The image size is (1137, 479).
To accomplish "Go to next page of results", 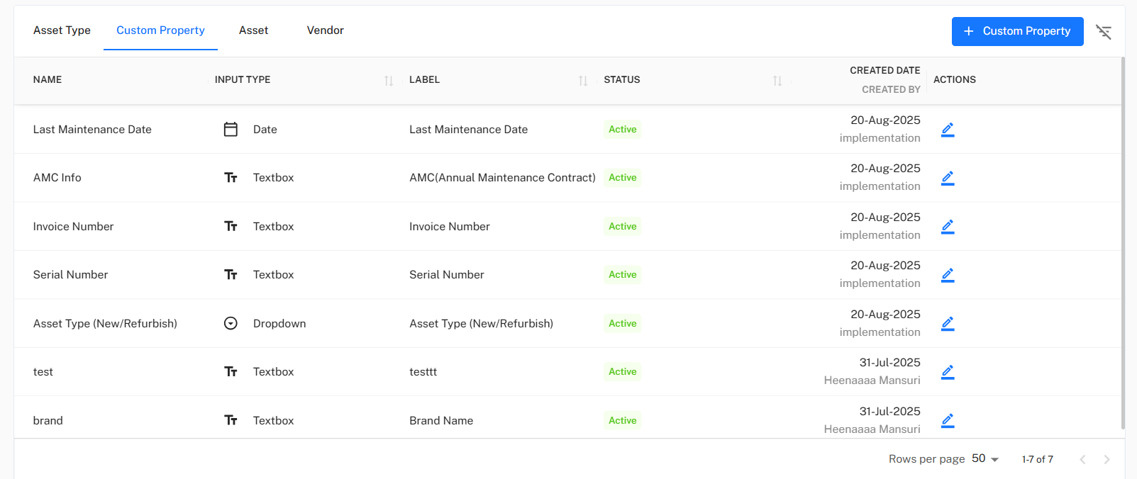I will click(x=1107, y=460).
